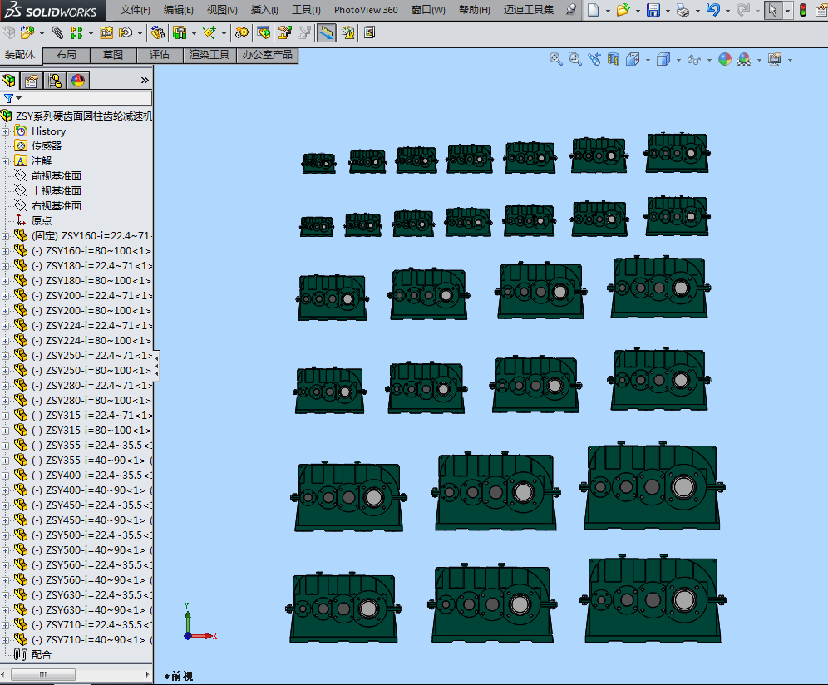
Task: Switch to the 渲染工具 tab
Action: (209, 55)
